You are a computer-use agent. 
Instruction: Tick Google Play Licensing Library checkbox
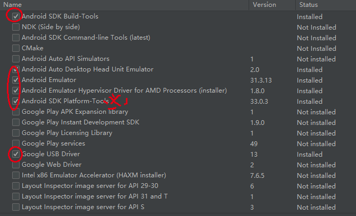coord(16,133)
